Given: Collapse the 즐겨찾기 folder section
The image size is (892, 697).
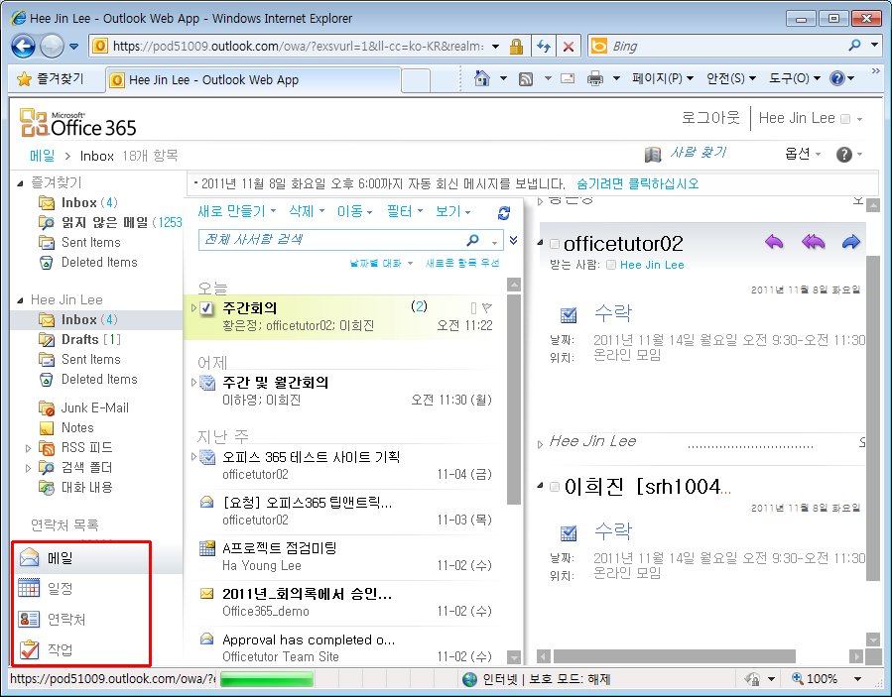Looking at the screenshot, I should (x=21, y=183).
